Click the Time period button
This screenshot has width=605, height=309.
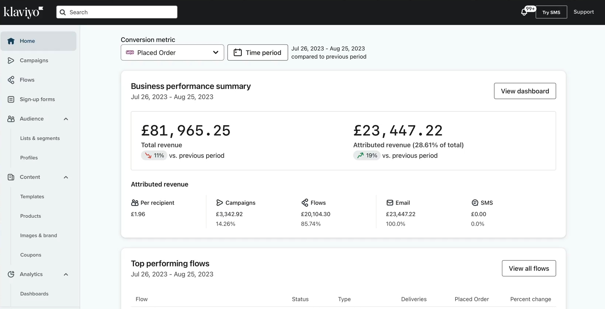(258, 53)
